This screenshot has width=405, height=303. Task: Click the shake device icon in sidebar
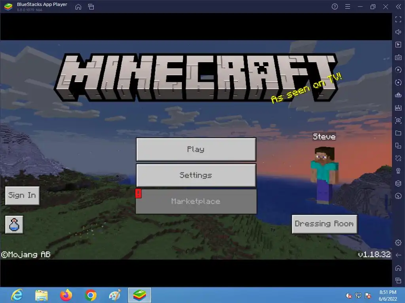[x=398, y=158]
